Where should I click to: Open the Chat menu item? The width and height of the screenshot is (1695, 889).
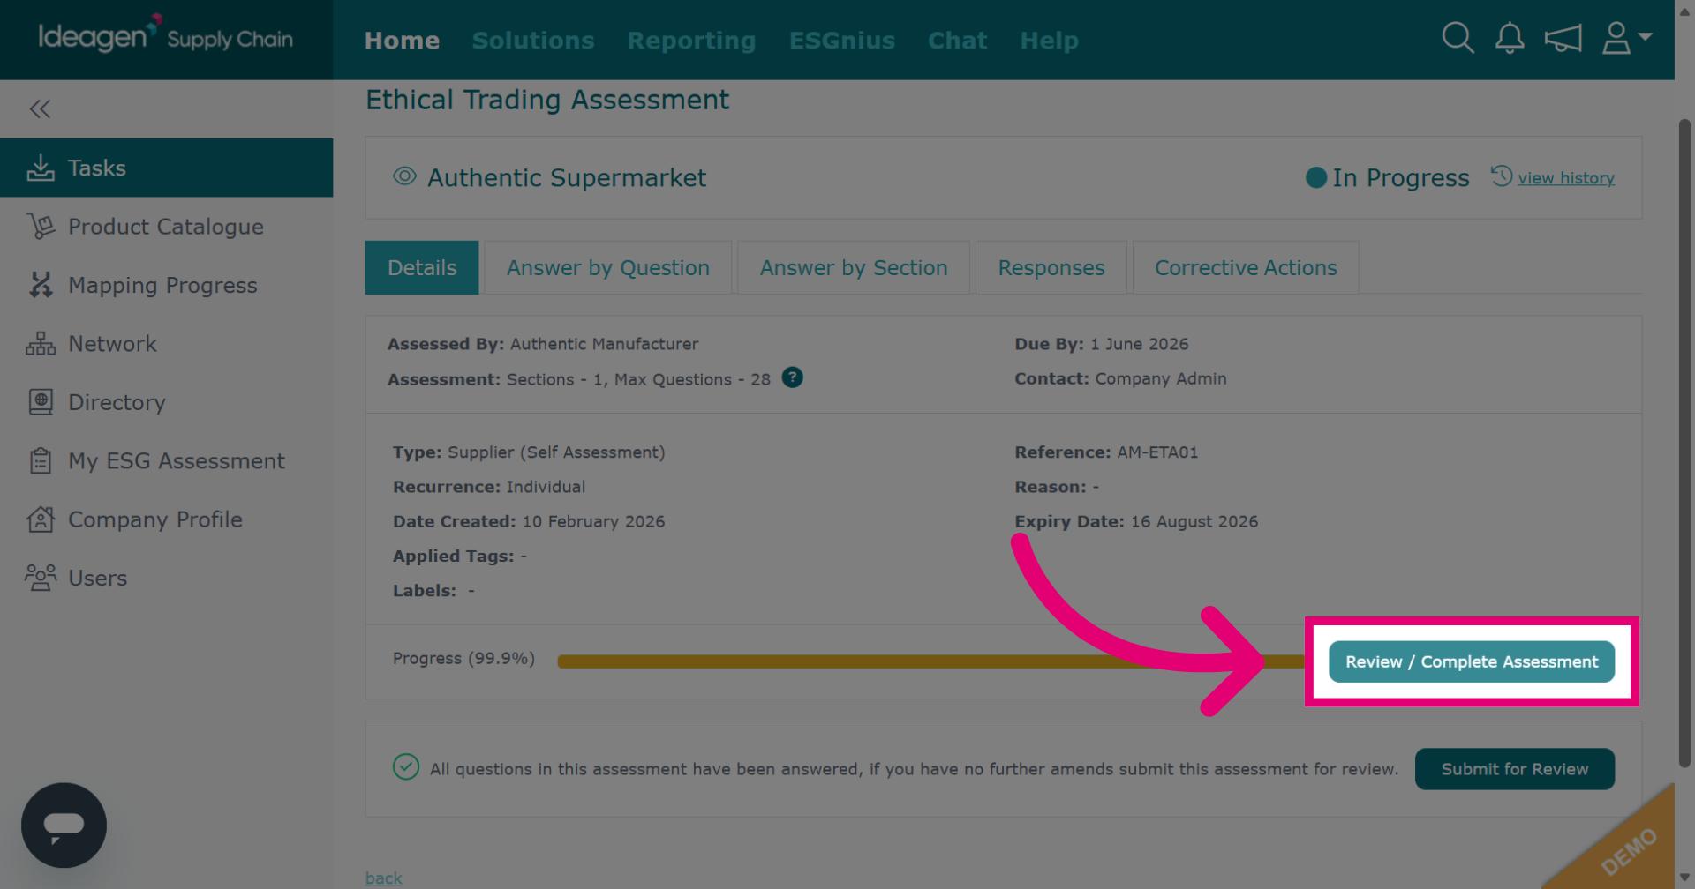point(958,41)
